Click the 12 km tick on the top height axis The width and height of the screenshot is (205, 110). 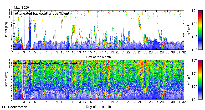pos(10,10)
